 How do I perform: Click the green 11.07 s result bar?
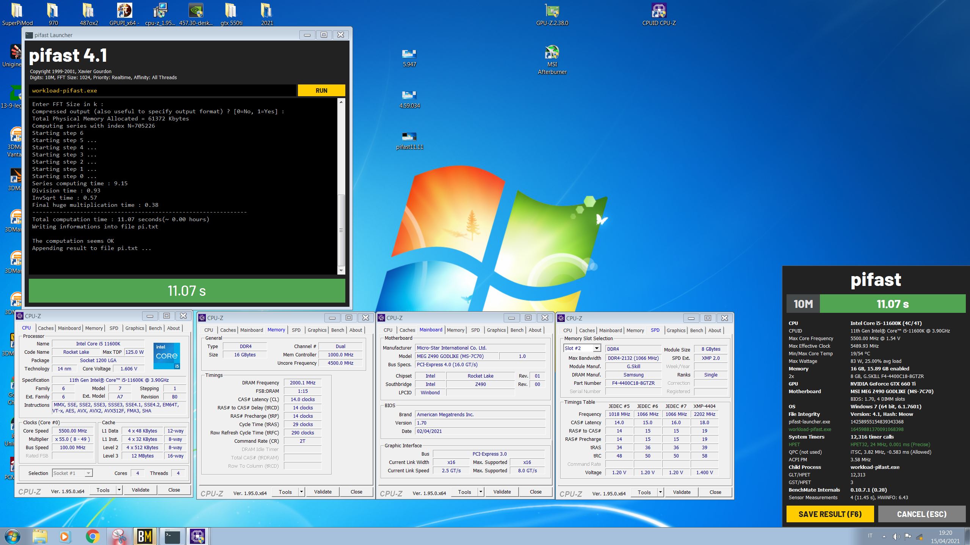point(187,290)
